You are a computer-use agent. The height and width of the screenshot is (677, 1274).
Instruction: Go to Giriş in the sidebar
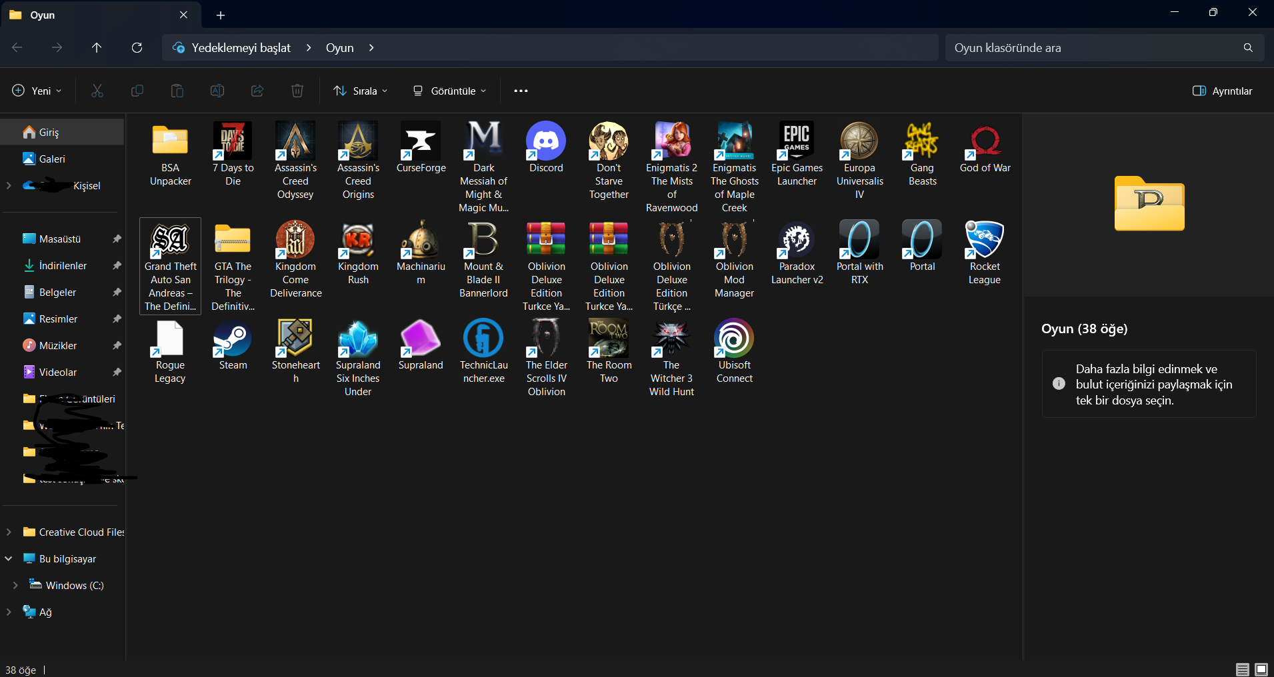tap(62, 132)
